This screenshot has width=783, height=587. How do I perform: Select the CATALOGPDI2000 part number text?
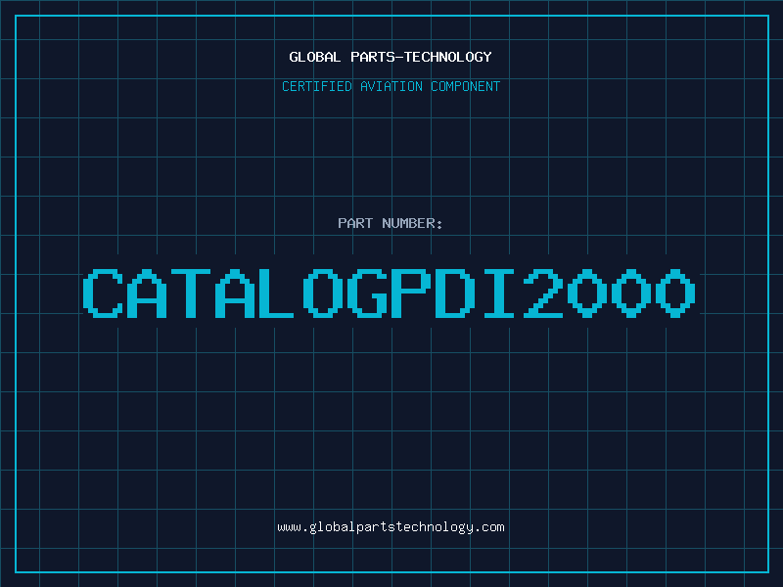(389, 293)
